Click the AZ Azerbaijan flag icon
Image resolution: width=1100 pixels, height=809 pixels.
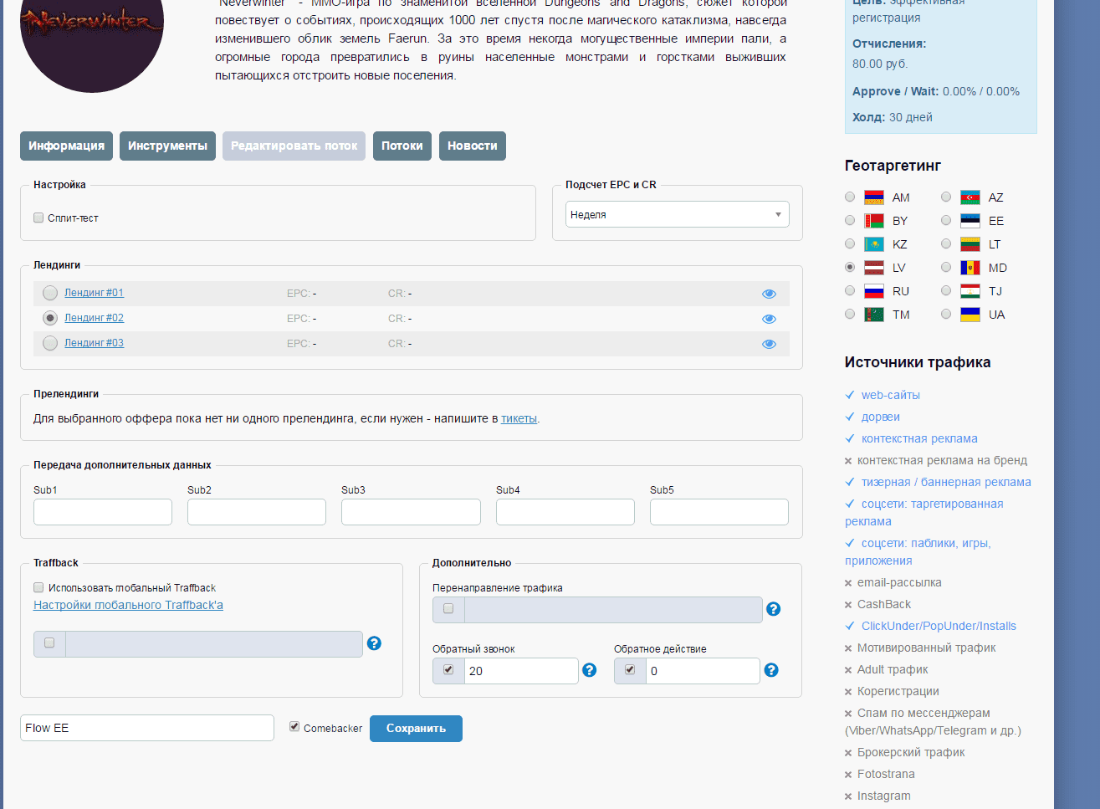[x=970, y=197]
